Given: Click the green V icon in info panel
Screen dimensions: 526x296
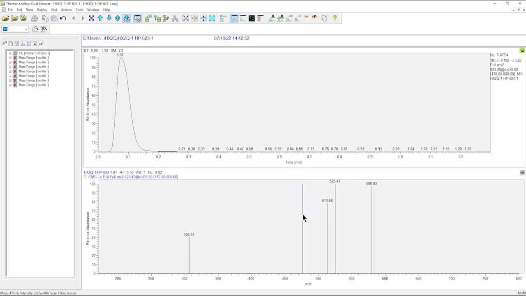Looking at the screenshot, I should [x=16, y=43].
